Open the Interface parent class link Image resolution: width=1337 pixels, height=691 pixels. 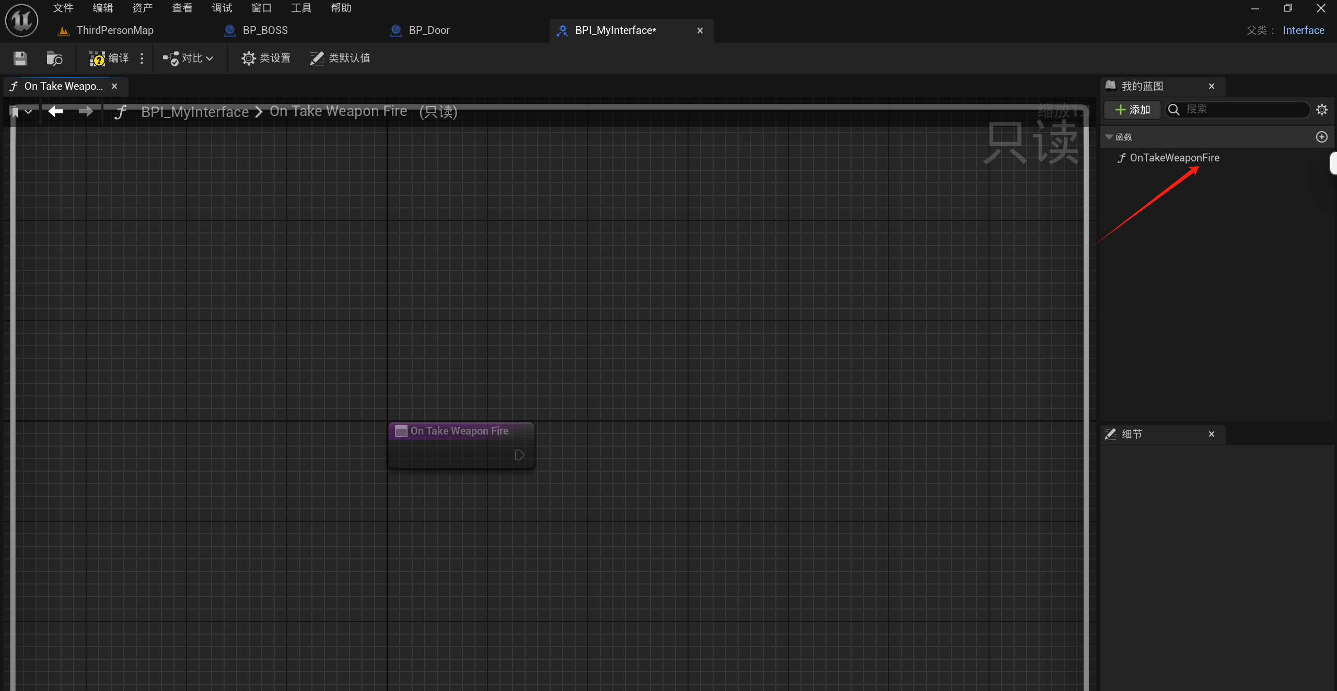[x=1303, y=30]
